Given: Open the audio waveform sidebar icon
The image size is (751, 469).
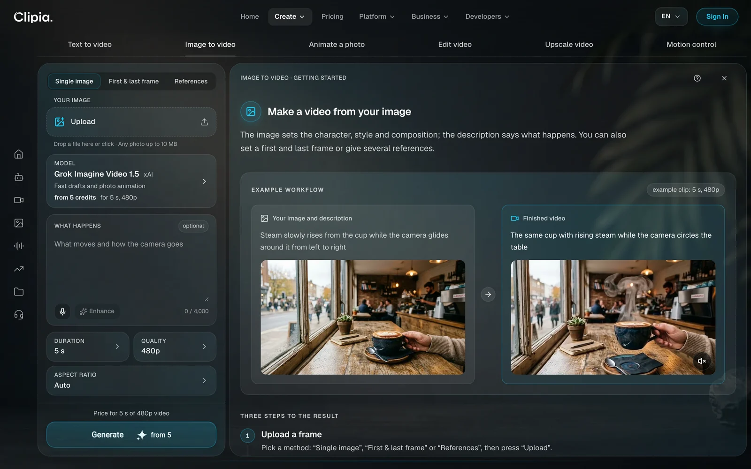Looking at the screenshot, I should (x=19, y=246).
